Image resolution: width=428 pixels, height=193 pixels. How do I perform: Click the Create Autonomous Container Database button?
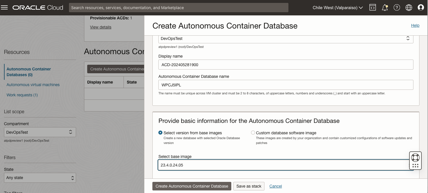click(x=192, y=186)
